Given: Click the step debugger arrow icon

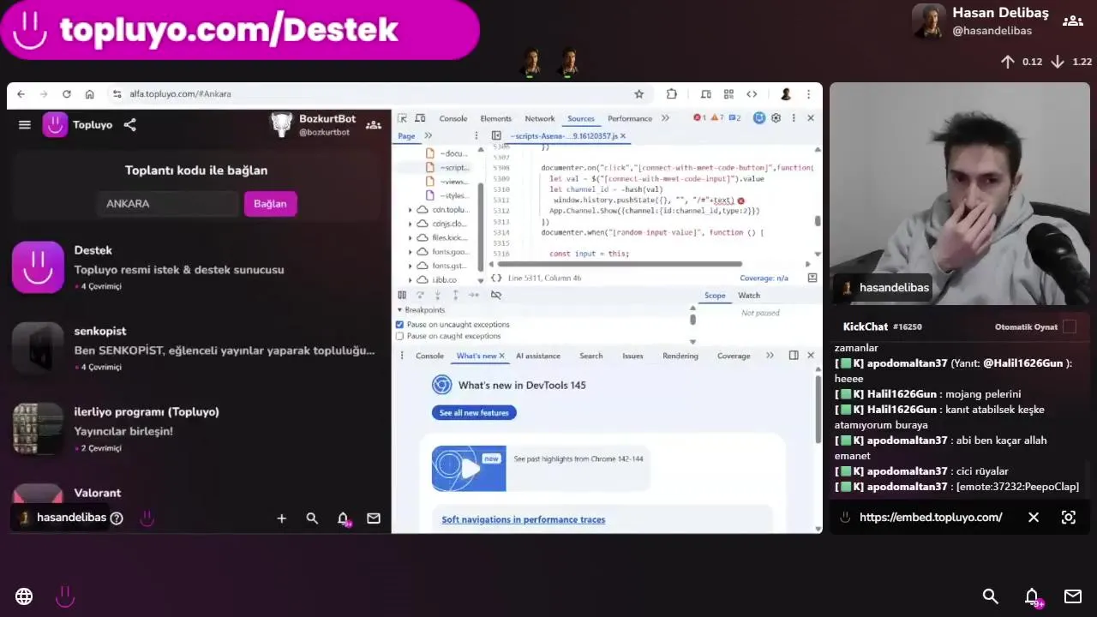Looking at the screenshot, I should click(474, 295).
